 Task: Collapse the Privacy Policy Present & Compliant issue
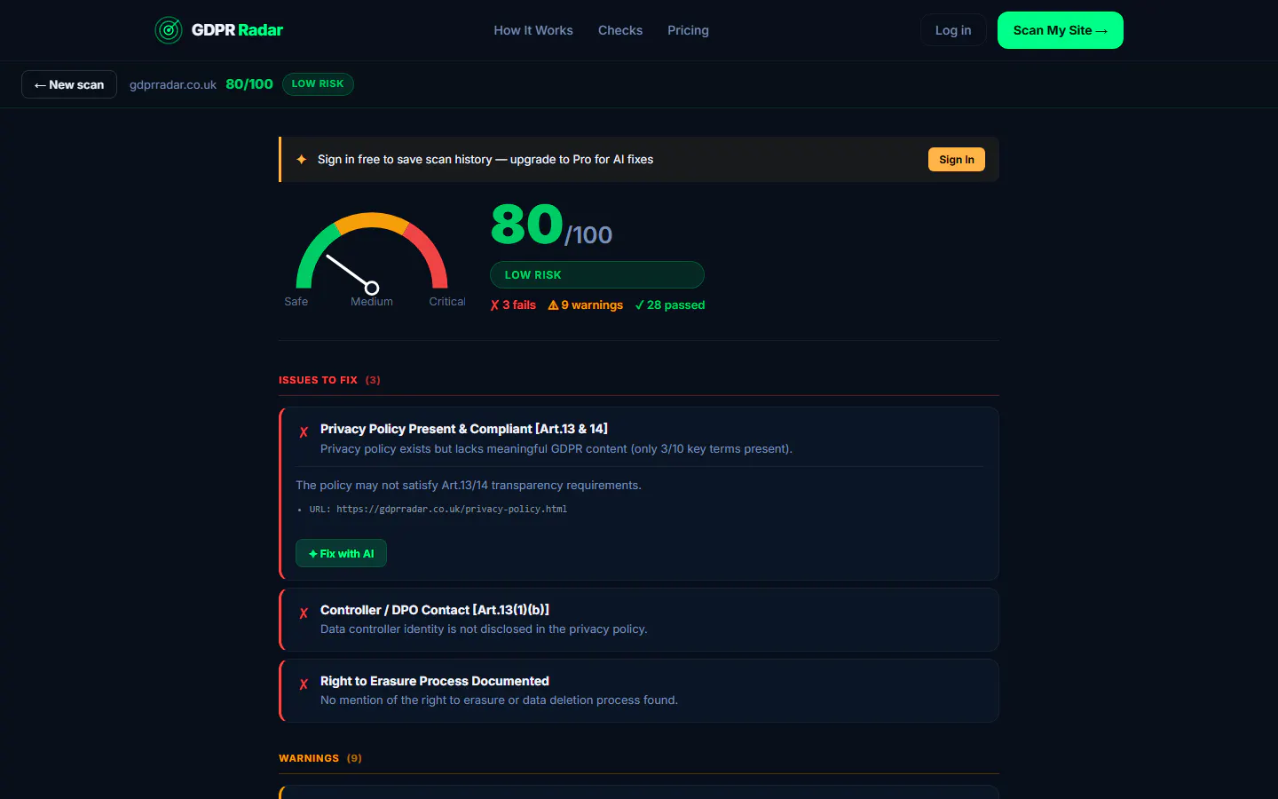coord(639,438)
